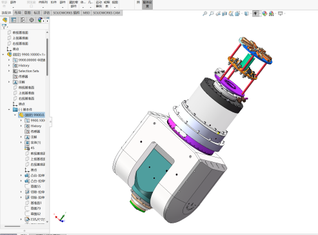Screen dimensions: 318x235
Task: Select the 草图82 sketch in tree
Action: pos(33,214)
